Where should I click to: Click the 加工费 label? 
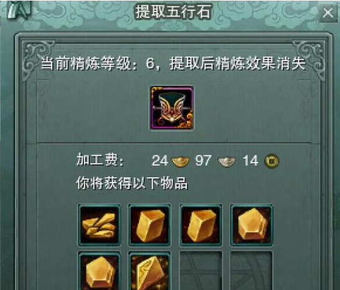point(100,160)
